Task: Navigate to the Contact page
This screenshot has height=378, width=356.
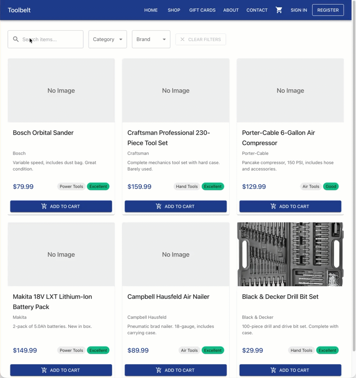Action: [x=257, y=10]
